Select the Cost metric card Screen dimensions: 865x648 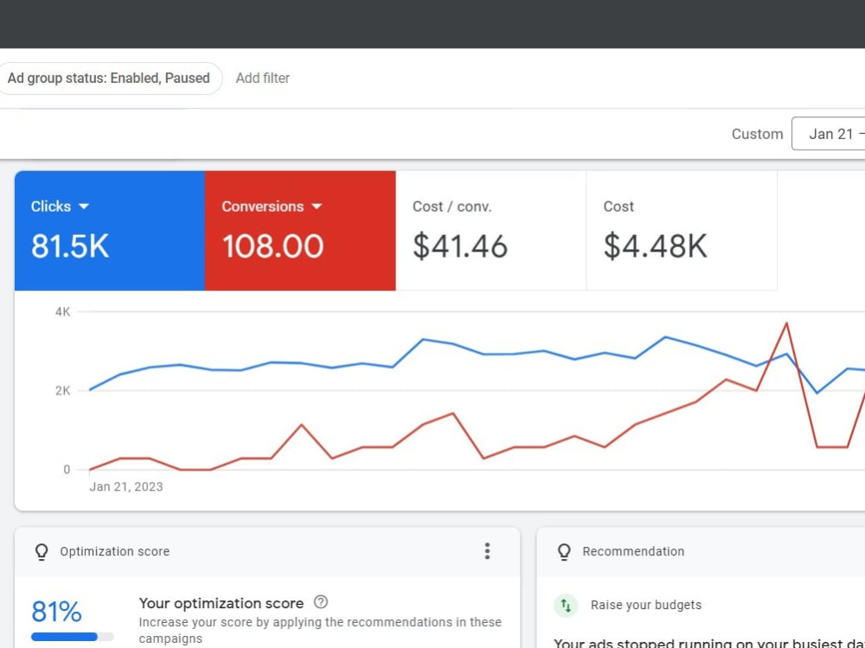(x=682, y=231)
